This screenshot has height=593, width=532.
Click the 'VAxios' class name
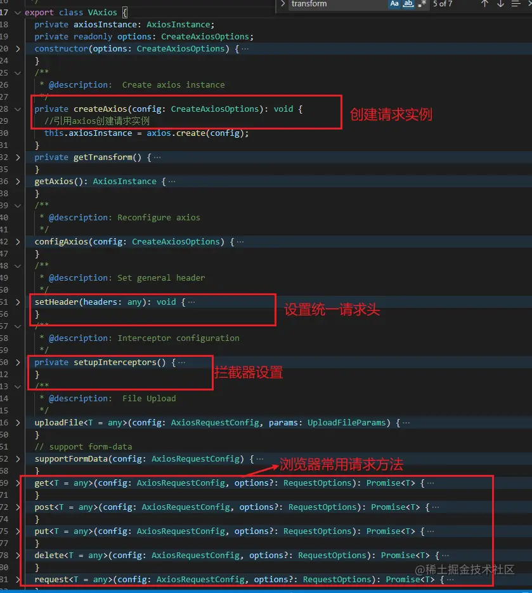click(102, 13)
